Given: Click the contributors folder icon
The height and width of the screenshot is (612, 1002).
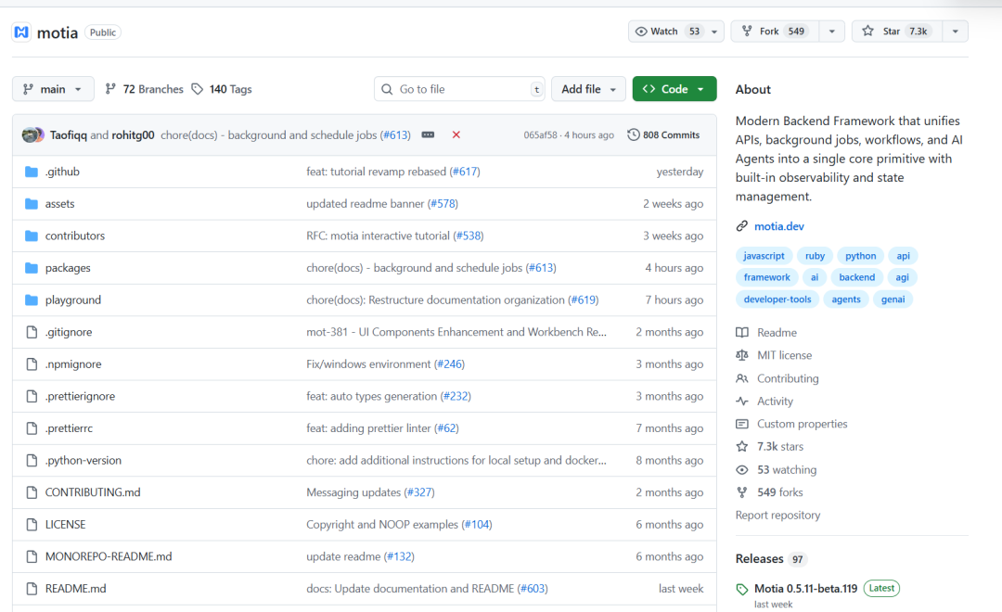Looking at the screenshot, I should point(32,236).
